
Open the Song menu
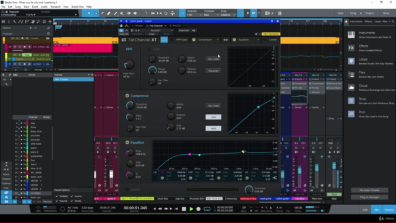pyautogui.click(x=18, y=7)
